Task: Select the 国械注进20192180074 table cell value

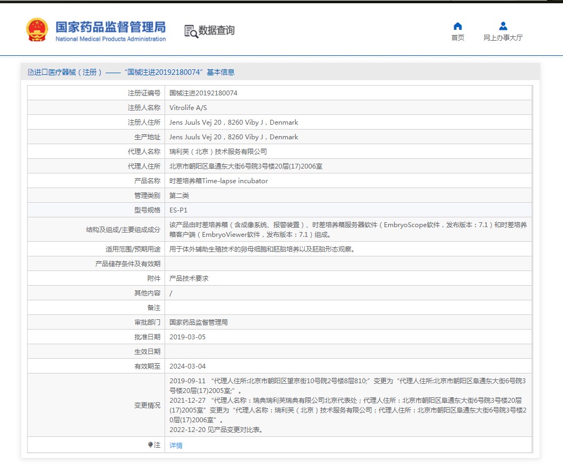Action: point(203,93)
